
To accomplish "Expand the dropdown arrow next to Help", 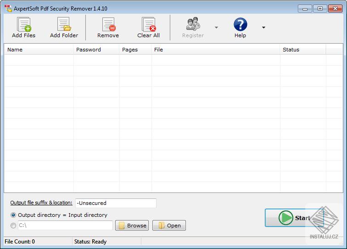I will [x=263, y=28].
